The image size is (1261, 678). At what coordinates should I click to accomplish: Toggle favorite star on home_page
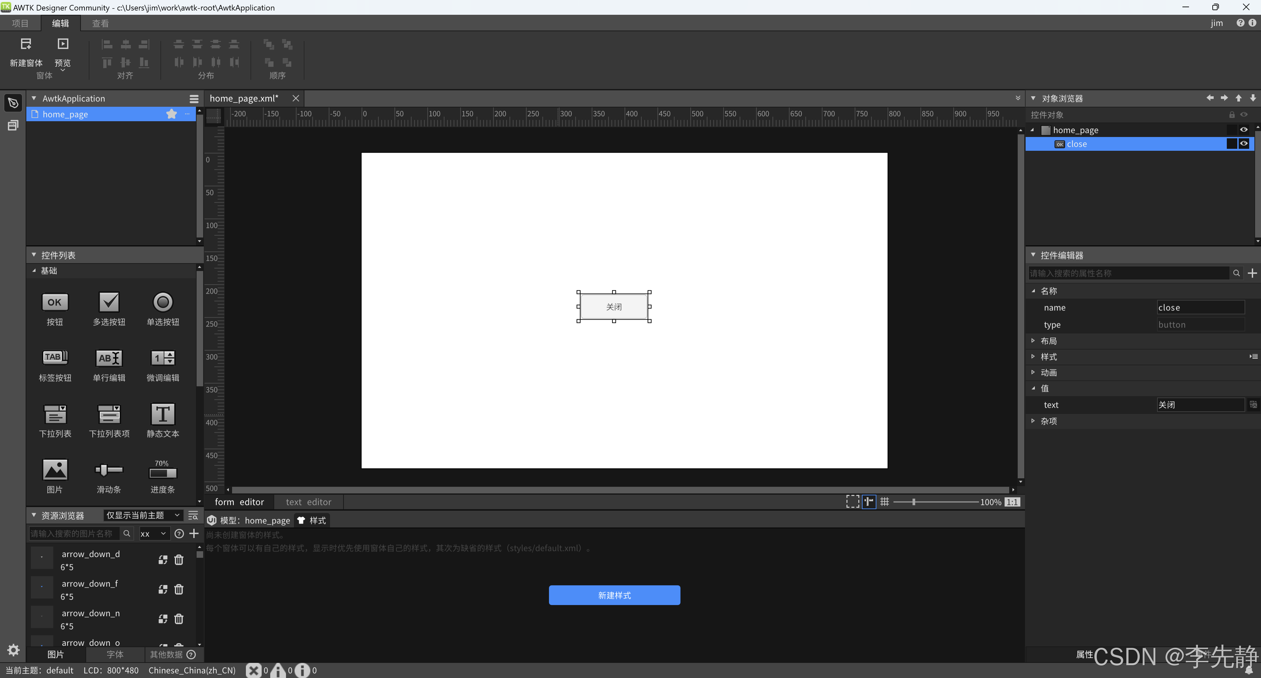click(x=171, y=114)
